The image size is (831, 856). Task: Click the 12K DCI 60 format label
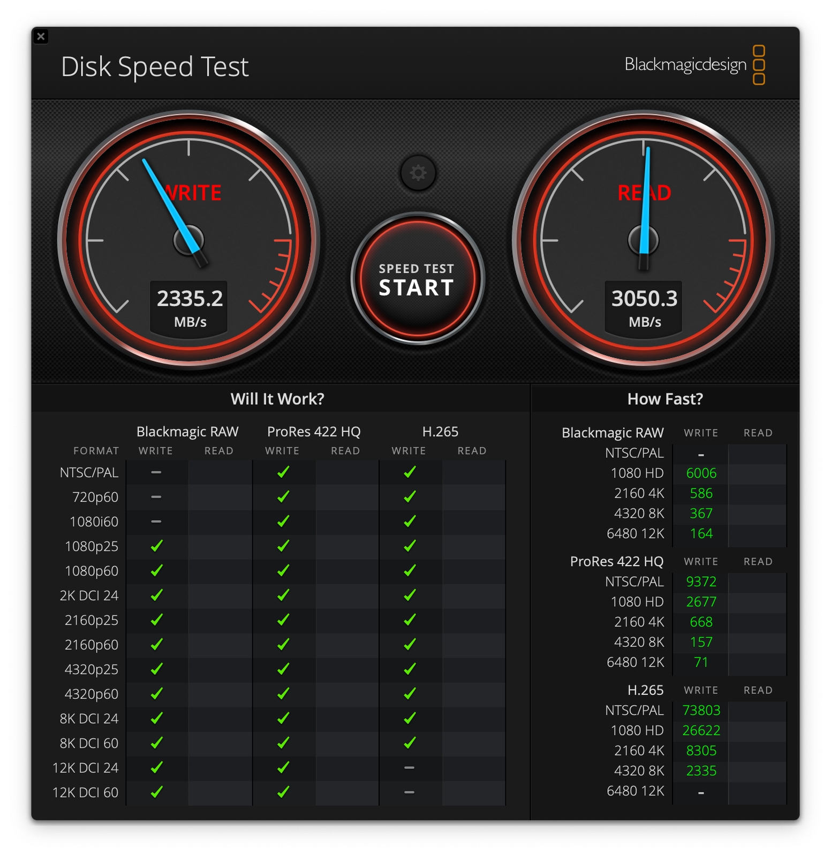pyautogui.click(x=85, y=792)
